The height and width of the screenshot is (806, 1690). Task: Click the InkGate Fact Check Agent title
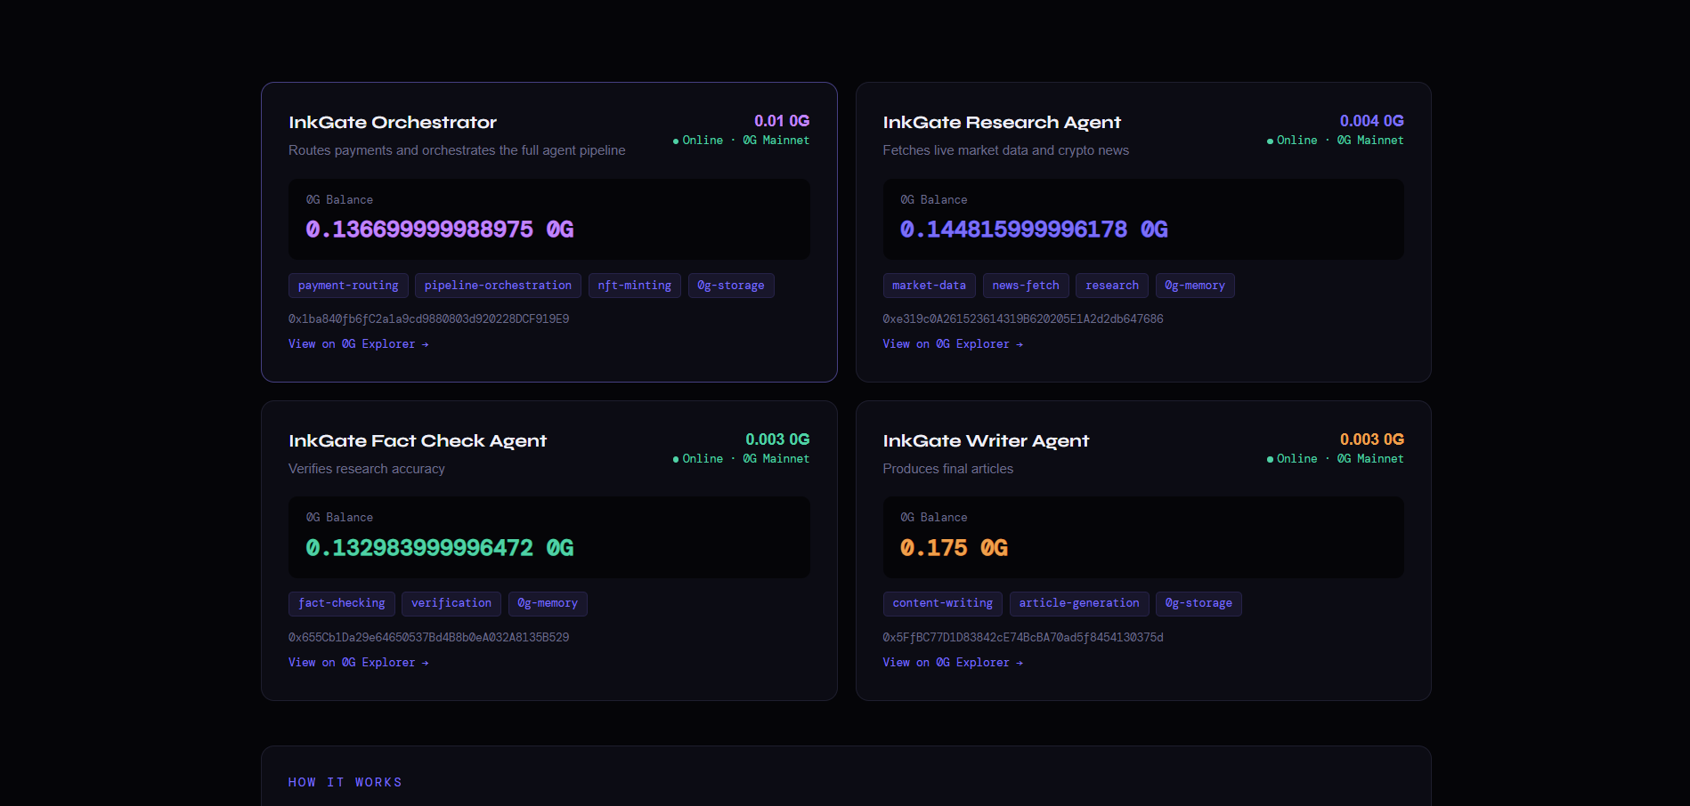(x=418, y=441)
